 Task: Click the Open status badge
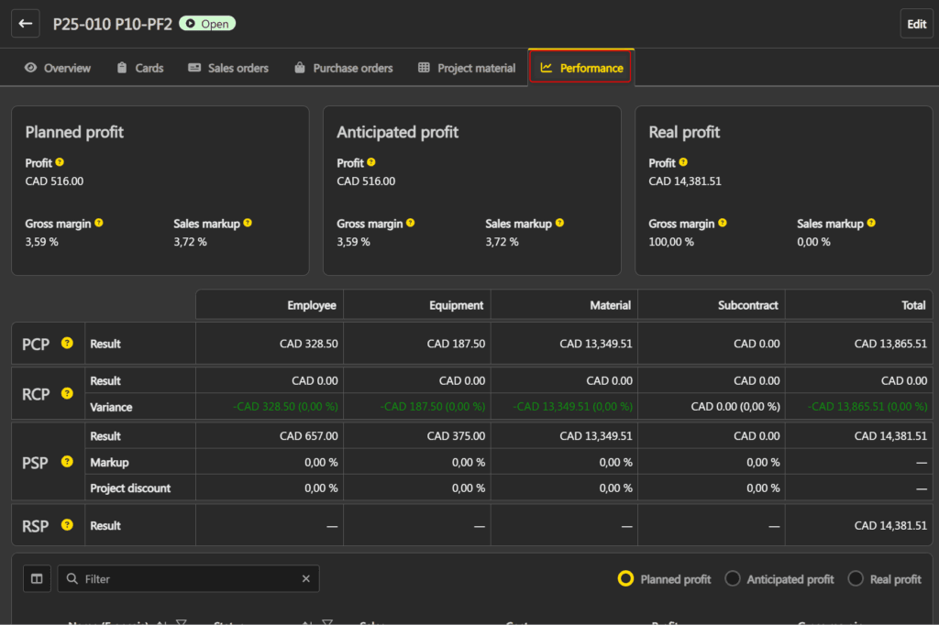[x=207, y=24]
